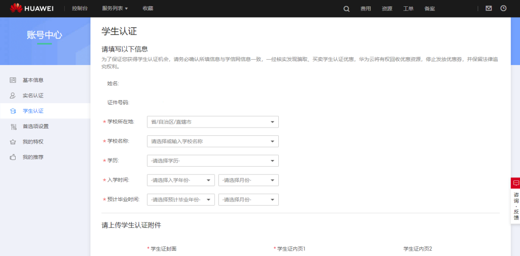This screenshot has height=256, width=520.
Task: Open the 费用 menu
Action: 365,9
